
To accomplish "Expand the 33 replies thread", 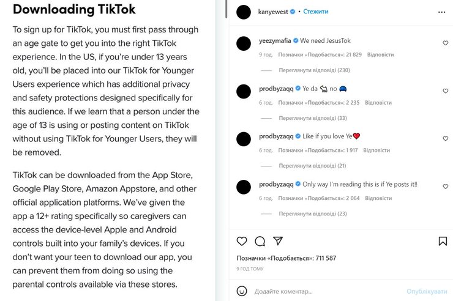I will pyautogui.click(x=312, y=118).
